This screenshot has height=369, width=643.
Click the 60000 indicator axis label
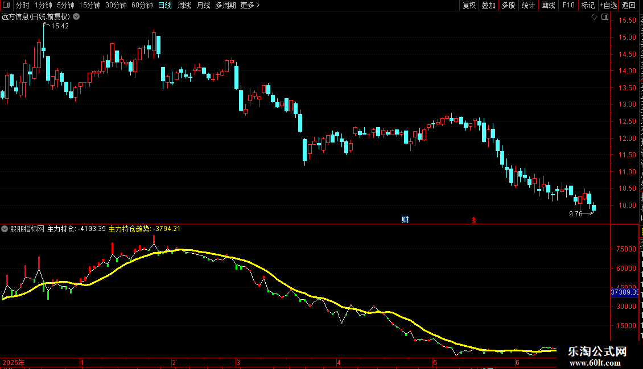point(626,269)
